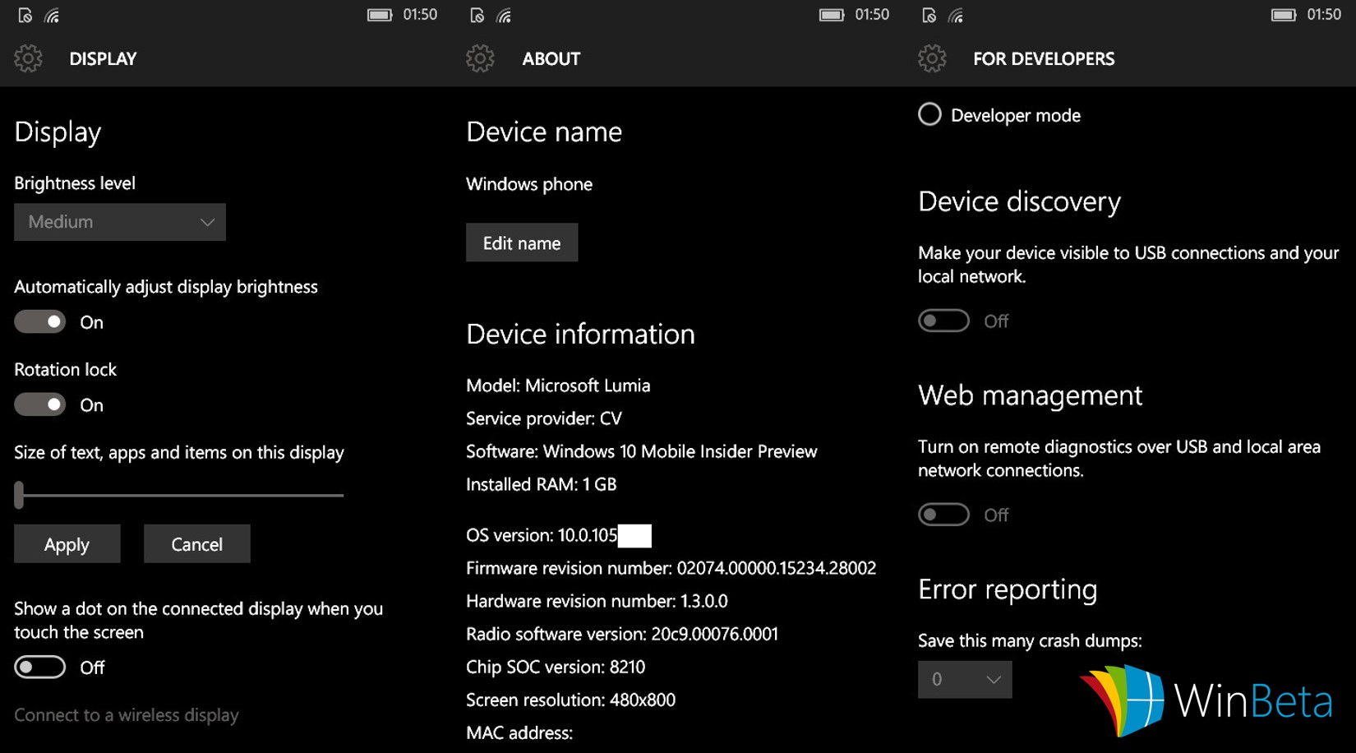The height and width of the screenshot is (753, 1356).
Task: Select 'Installed RAM: 1 GB' line
Action: tap(542, 484)
